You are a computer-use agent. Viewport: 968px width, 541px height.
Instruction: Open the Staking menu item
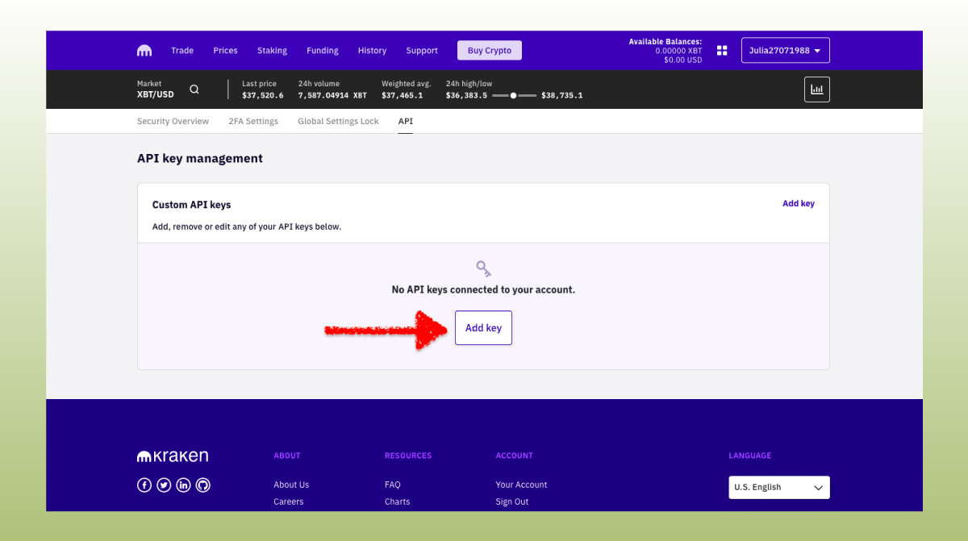click(272, 50)
